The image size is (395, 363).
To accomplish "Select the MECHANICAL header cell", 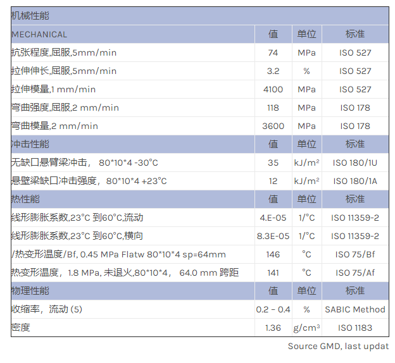I will tap(39, 34).
